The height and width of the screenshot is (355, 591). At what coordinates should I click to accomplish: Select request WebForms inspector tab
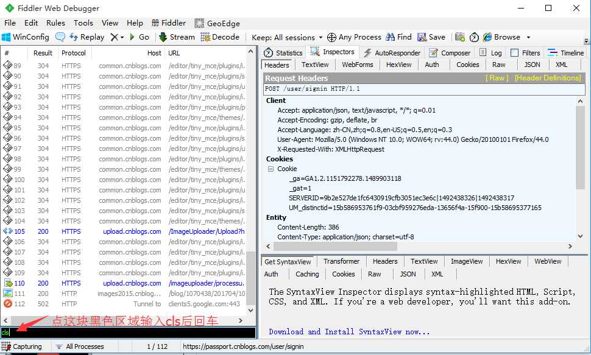357,65
